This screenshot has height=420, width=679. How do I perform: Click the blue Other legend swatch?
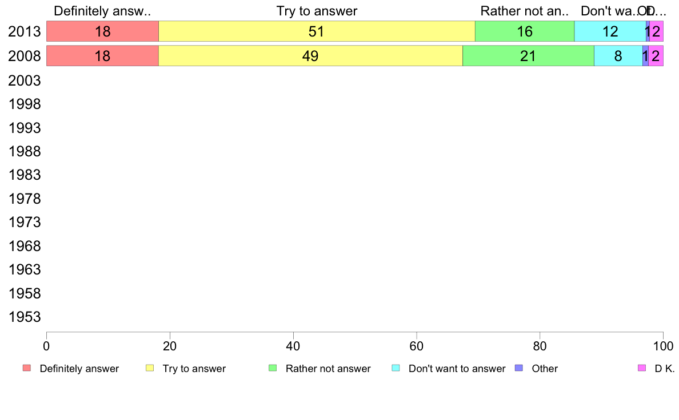(519, 368)
